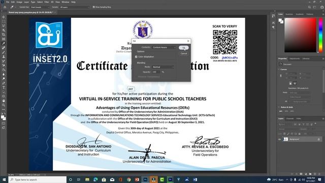Viewport: 325px width, 183px height.
Task: Open the Contents dropdown in Fill dialog
Action: [164, 47]
